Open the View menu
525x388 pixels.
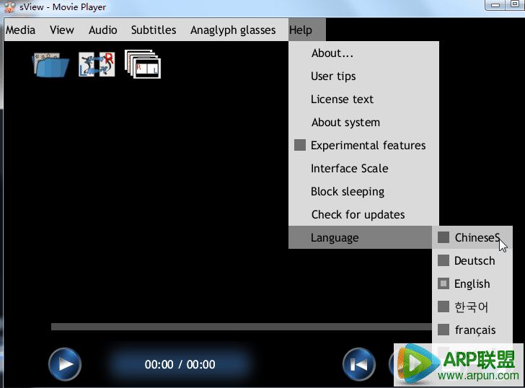tap(61, 30)
